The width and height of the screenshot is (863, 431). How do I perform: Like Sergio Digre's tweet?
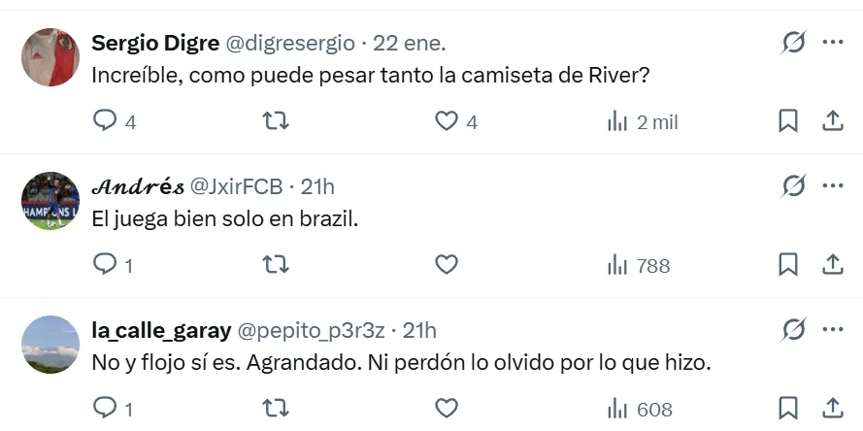point(446,121)
